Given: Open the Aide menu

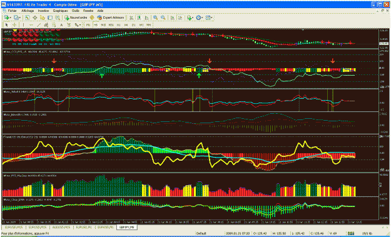Looking at the screenshot, I should (100, 11).
